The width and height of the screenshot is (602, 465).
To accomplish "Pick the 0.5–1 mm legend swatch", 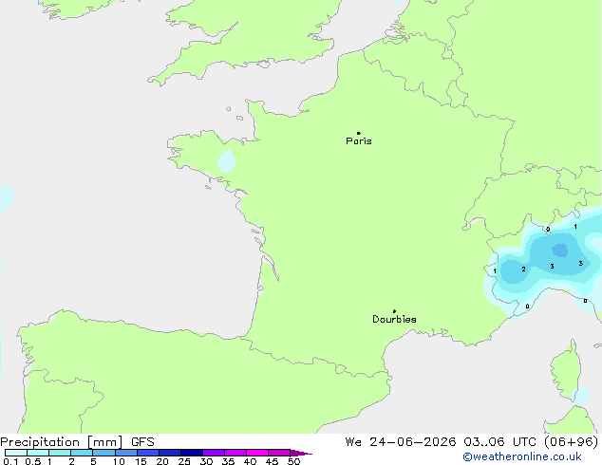I will [x=38, y=453].
